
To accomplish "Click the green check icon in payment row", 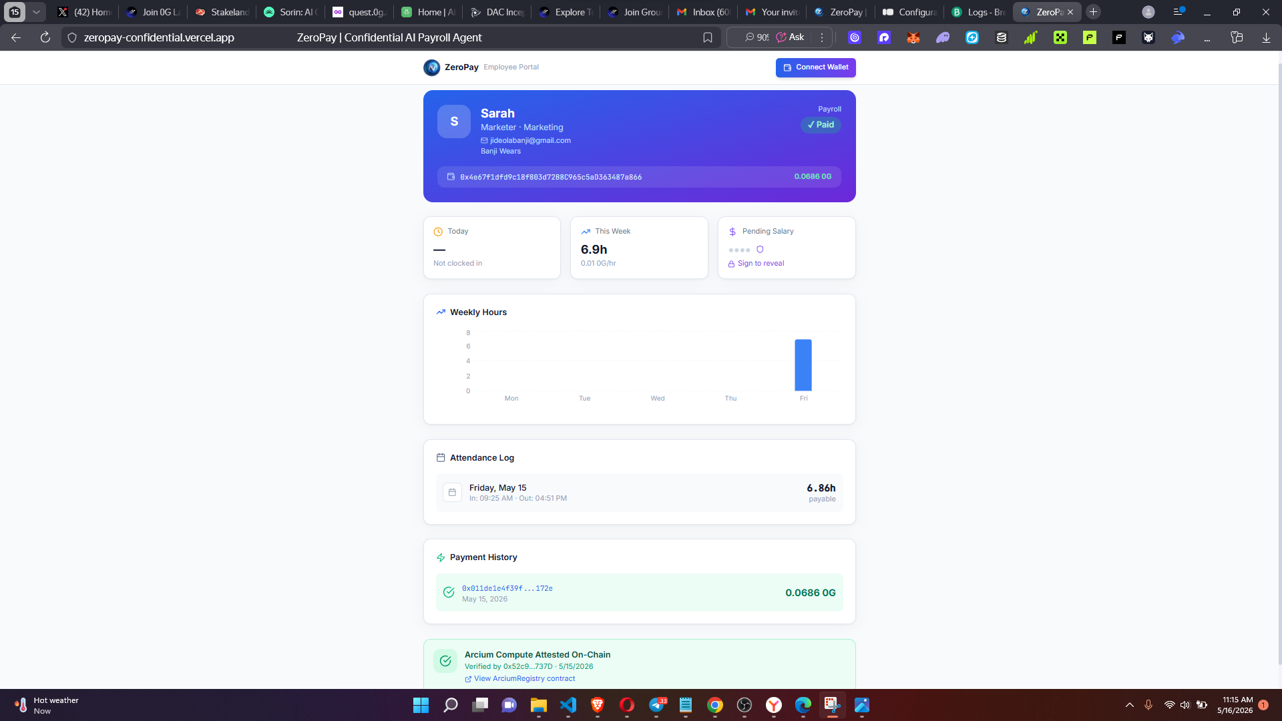I will [449, 593].
